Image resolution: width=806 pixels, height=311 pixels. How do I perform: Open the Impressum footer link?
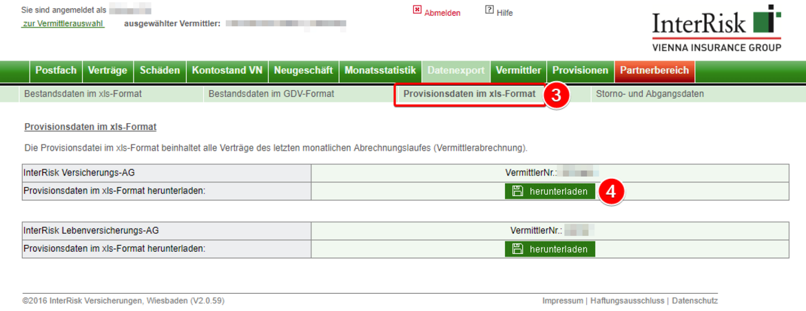(563, 301)
